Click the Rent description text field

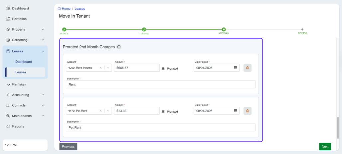coord(161,84)
